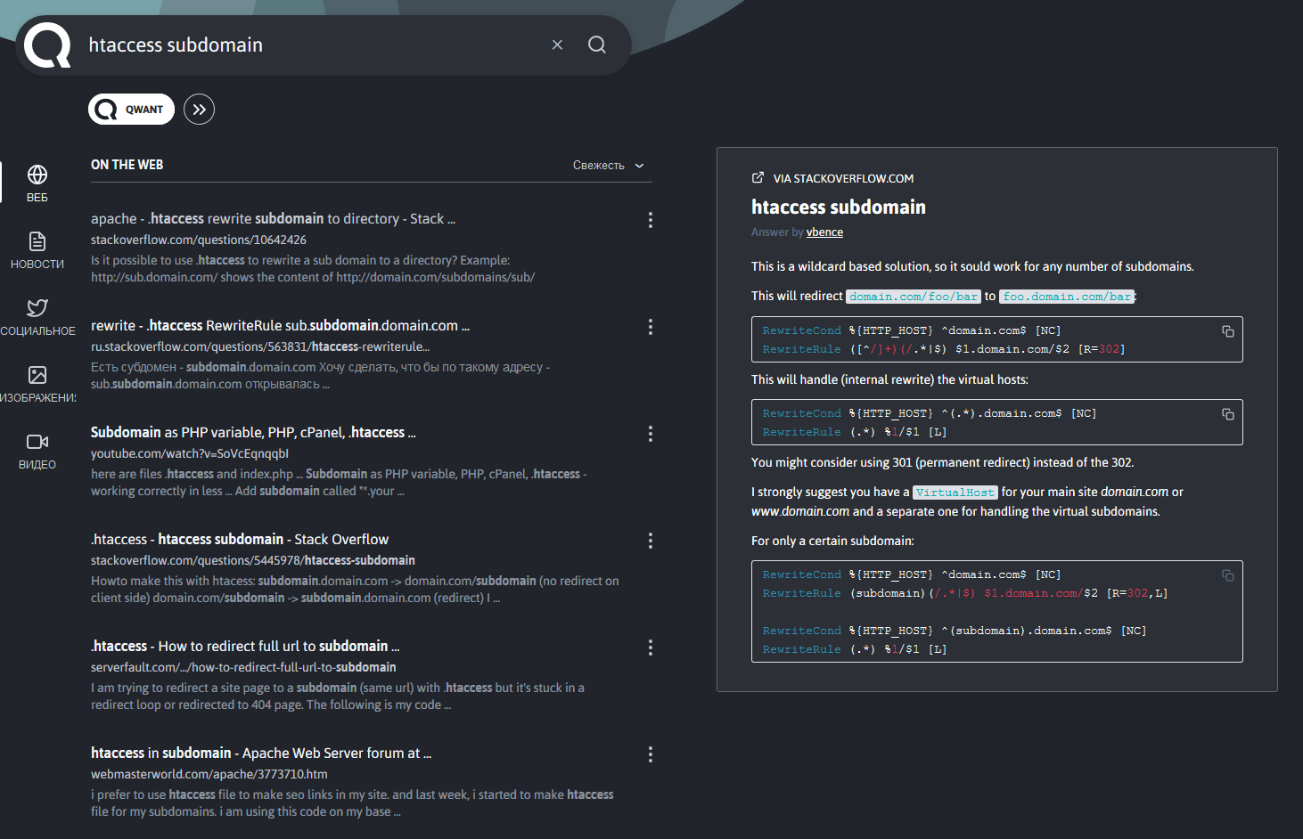Open options menu for webmasterworld result
Viewport: 1303px width, 839px height.
click(x=650, y=754)
